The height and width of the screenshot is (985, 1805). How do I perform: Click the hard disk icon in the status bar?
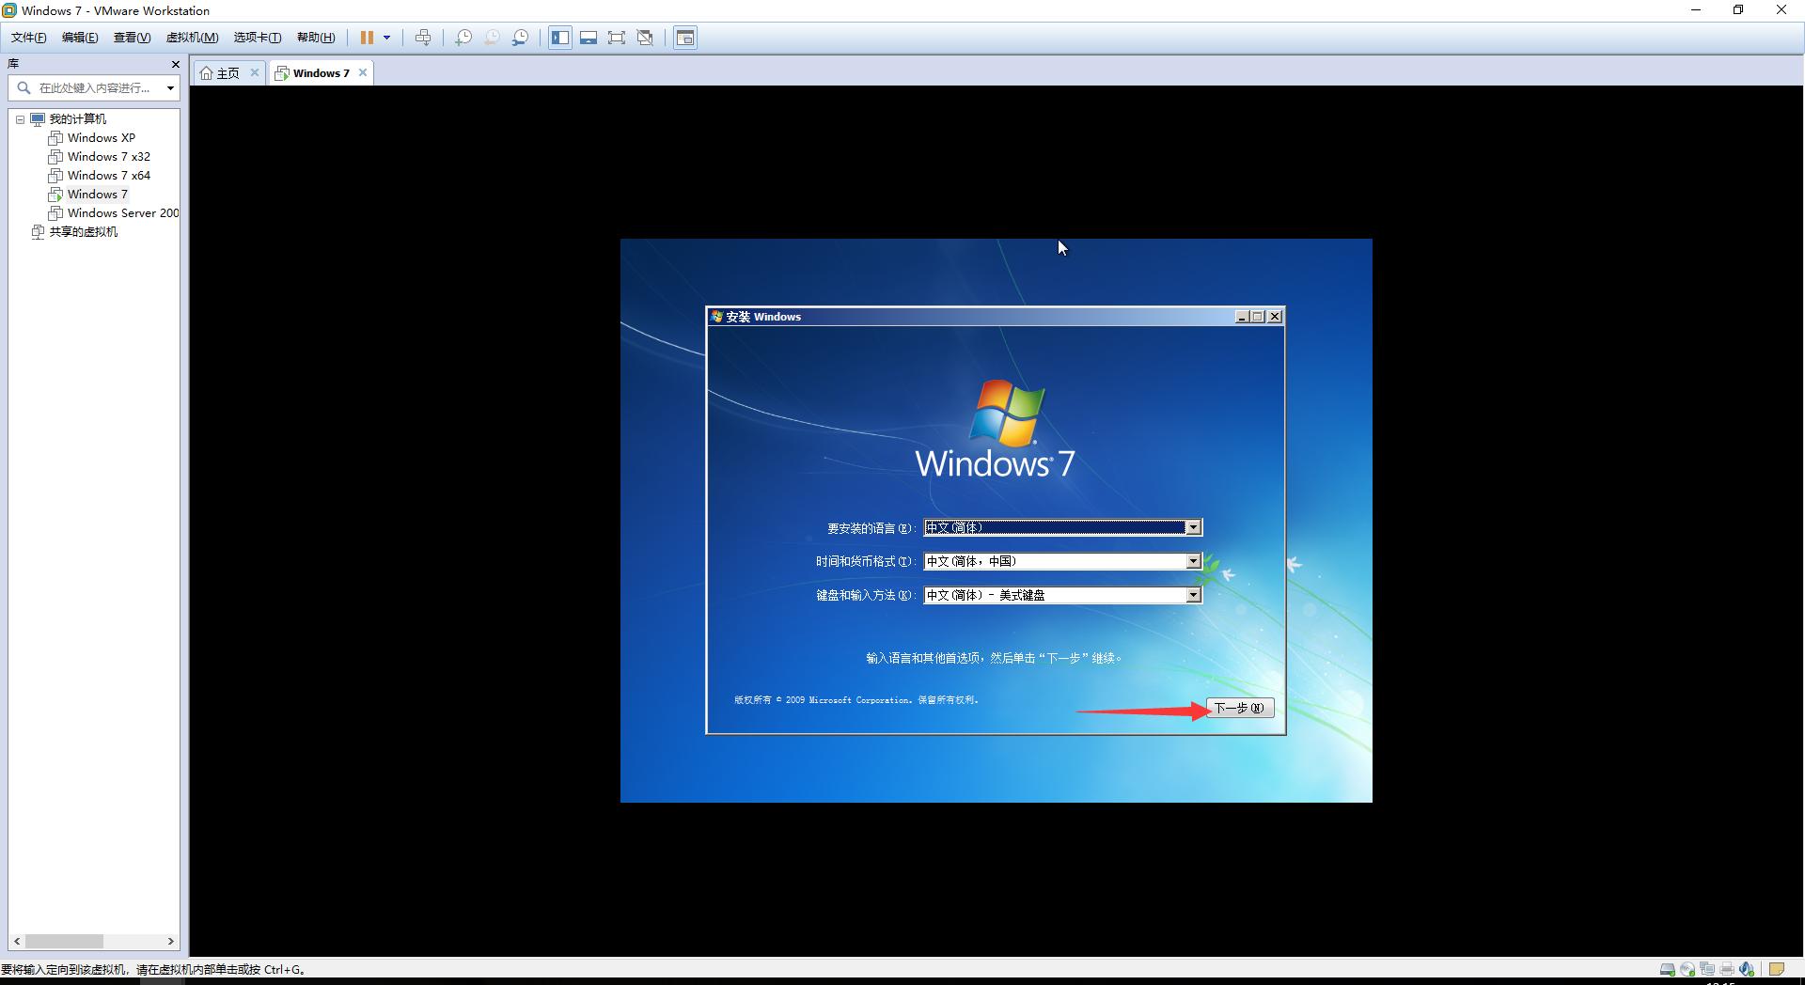[1668, 969]
